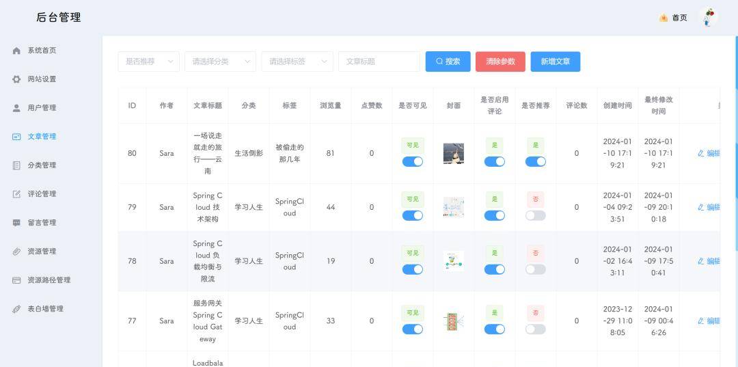The width and height of the screenshot is (738, 367).
Task: Click the pencil edit icon for article 80
Action: [x=701, y=153]
